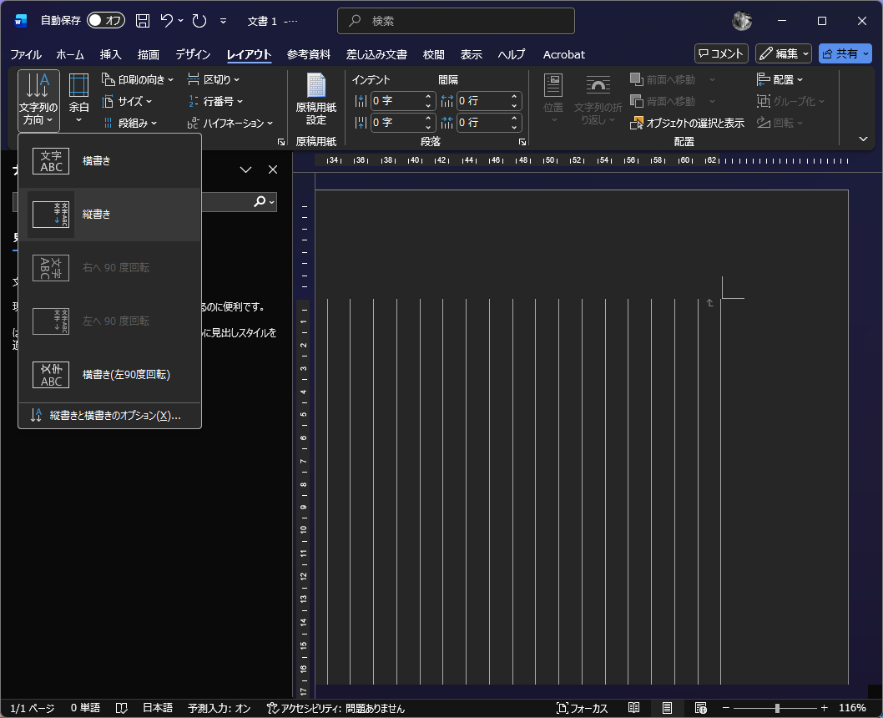Viewport: 883px width, 718px height.
Task: Select 縦書き from the text direction menu
Action: click(96, 214)
